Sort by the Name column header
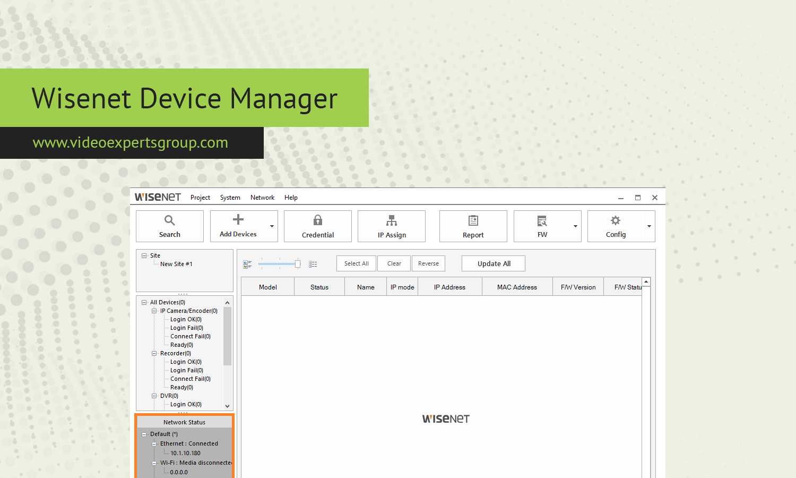This screenshot has width=796, height=478. [366, 287]
